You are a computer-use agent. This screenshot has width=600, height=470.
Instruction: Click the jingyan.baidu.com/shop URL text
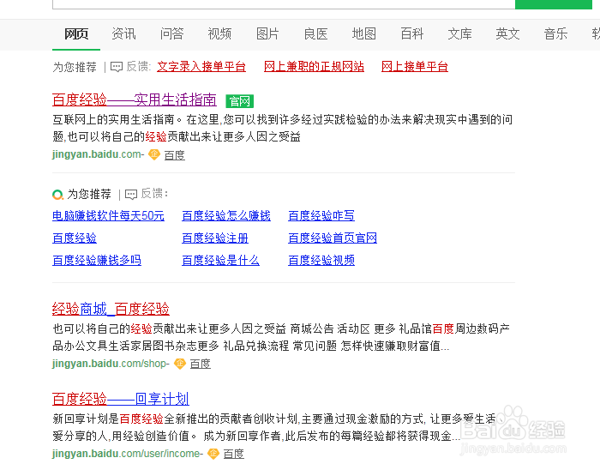[109, 363]
